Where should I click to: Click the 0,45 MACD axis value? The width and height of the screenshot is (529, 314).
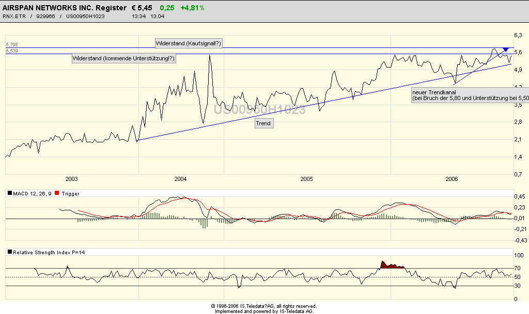click(x=520, y=196)
